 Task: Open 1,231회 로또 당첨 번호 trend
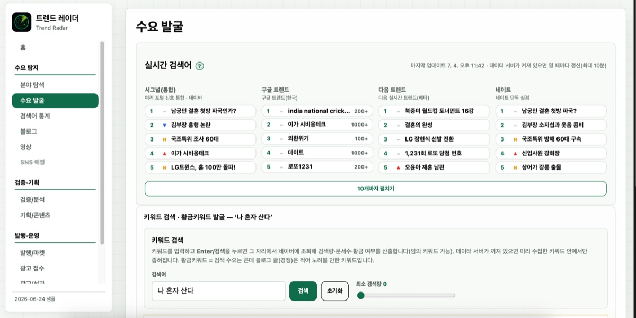(x=434, y=153)
